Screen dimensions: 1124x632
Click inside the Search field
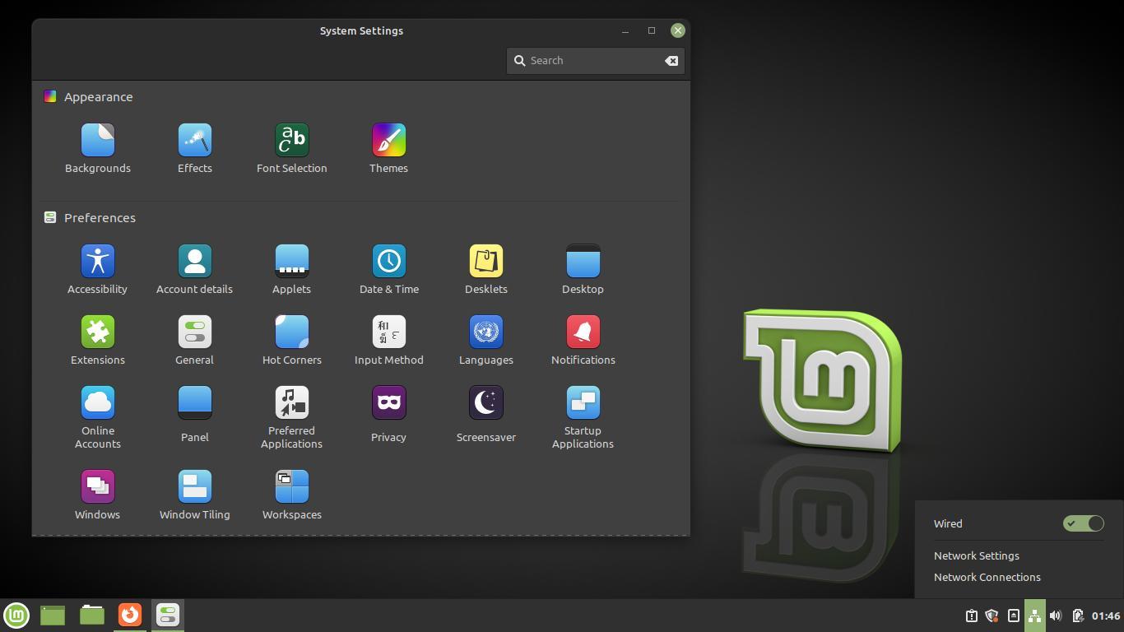[x=592, y=60]
